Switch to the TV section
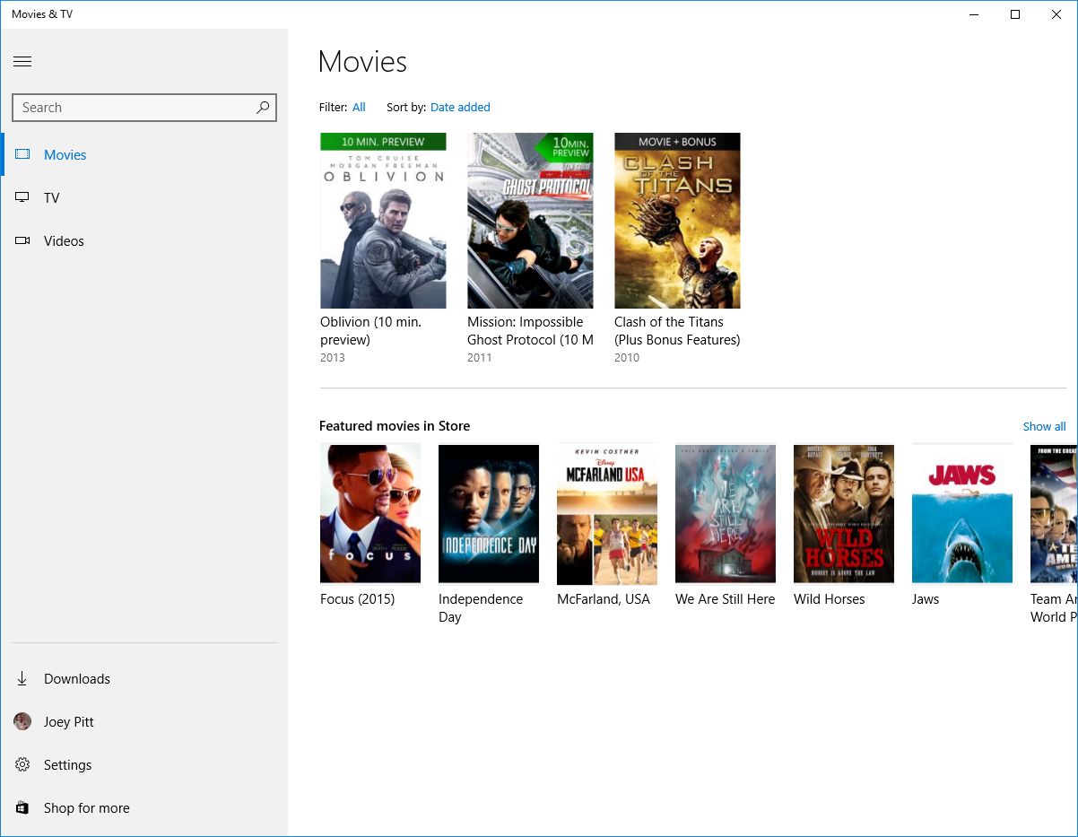Viewport: 1078px width, 837px height. 51,197
